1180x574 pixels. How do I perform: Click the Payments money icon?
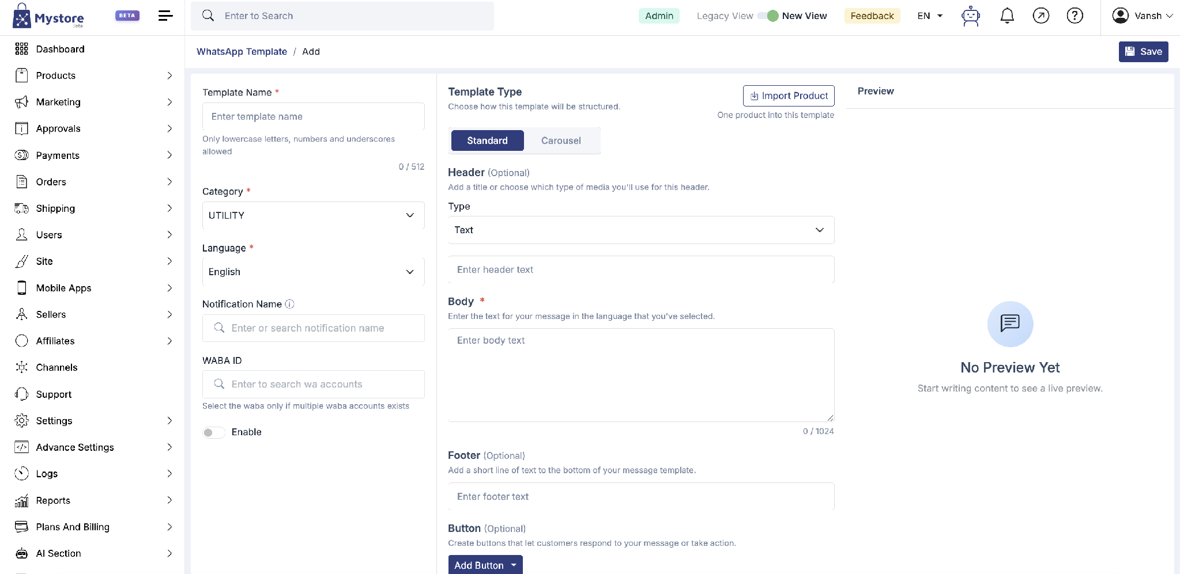(x=22, y=155)
